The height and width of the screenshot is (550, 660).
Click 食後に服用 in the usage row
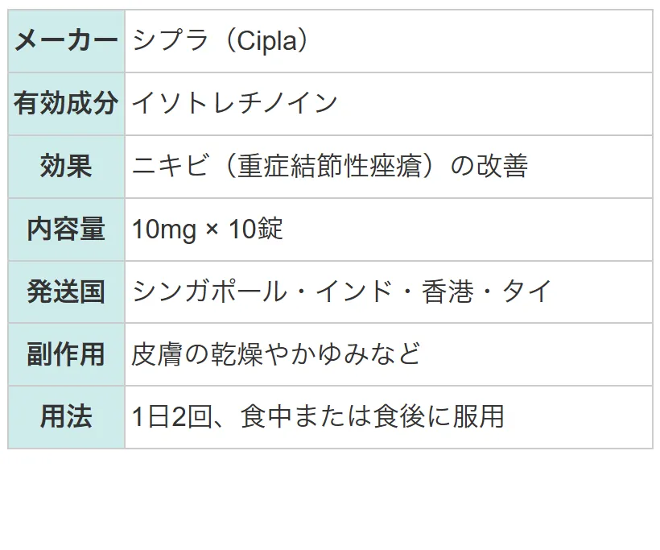pyautogui.click(x=439, y=416)
